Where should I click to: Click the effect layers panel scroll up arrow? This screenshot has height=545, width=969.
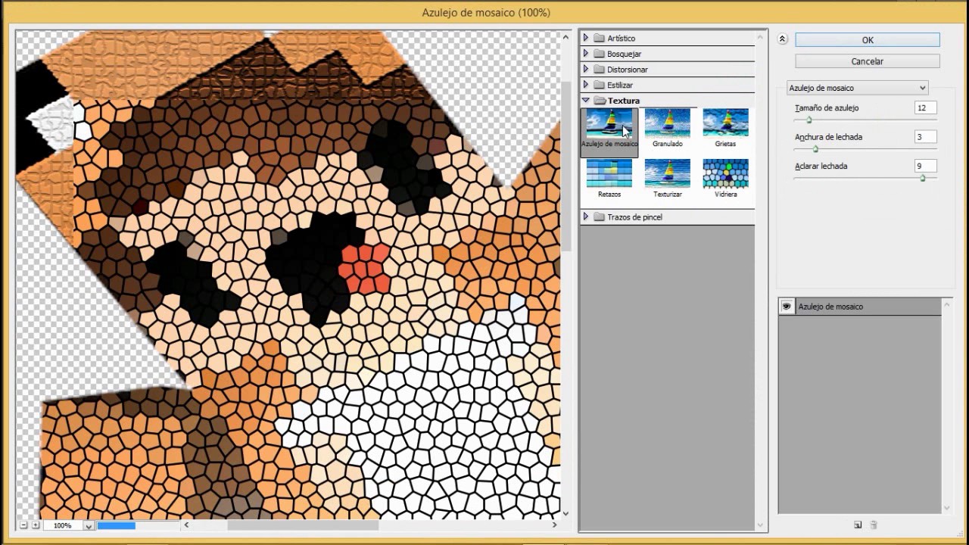pos(947,304)
